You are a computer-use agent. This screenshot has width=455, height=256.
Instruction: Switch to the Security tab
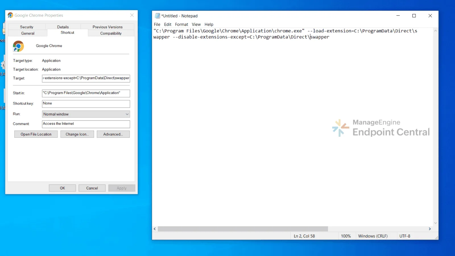pos(27,27)
